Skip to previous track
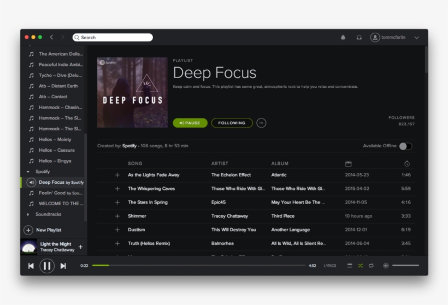448x305 pixels. [x=31, y=266]
